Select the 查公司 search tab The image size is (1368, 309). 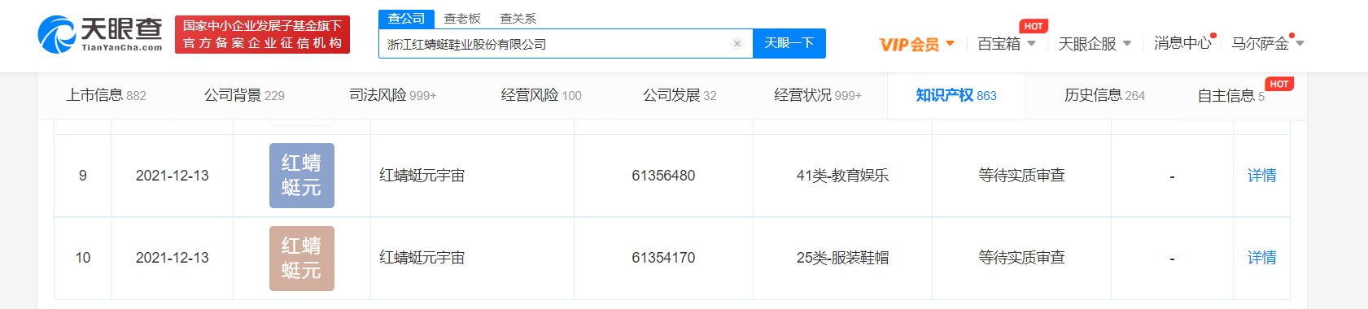pyautogui.click(x=406, y=18)
